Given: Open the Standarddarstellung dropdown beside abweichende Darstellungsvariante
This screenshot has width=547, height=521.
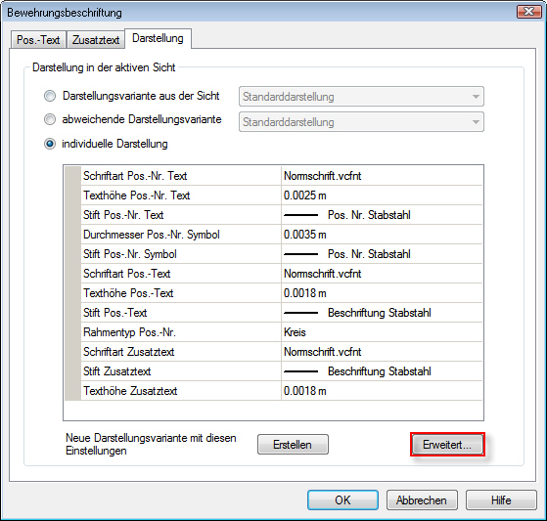Looking at the screenshot, I should [x=361, y=122].
